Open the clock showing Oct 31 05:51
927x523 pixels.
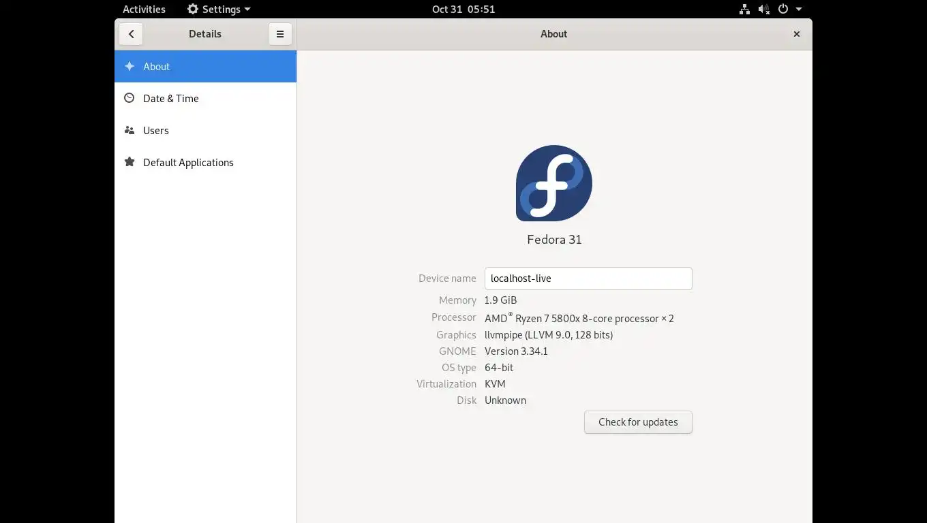tap(463, 10)
